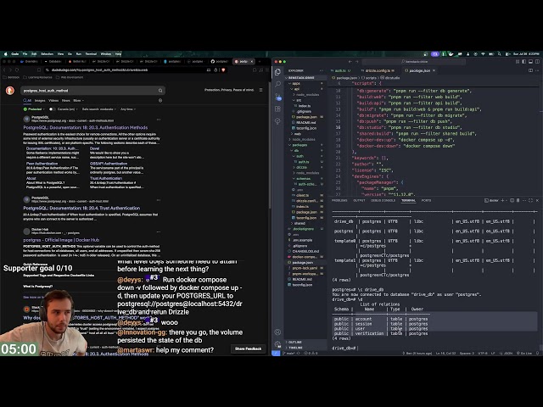The height and width of the screenshot is (407, 543).
Task: Select the Videos search tab
Action: point(53,100)
